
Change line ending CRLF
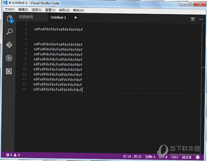pos(175,157)
